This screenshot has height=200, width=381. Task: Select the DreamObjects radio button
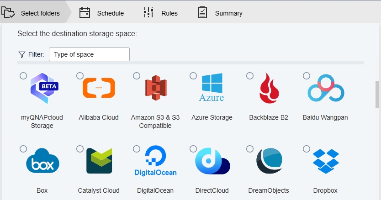(250, 149)
